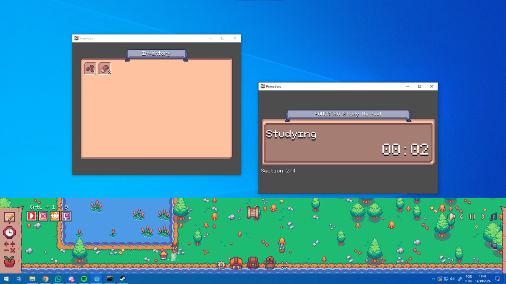Select the second inventory item slot
This screenshot has height=284, width=506.
tap(105, 69)
